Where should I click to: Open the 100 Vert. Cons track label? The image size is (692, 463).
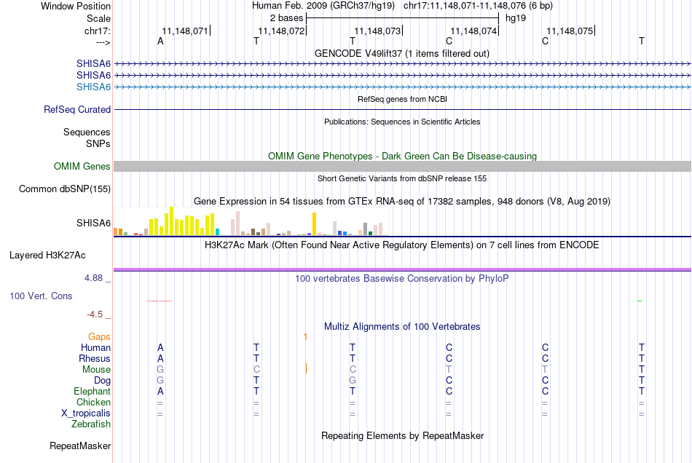41,296
